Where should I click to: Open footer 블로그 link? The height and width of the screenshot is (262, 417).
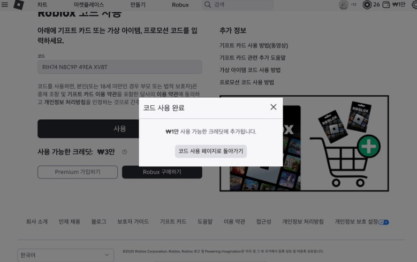pos(98,221)
